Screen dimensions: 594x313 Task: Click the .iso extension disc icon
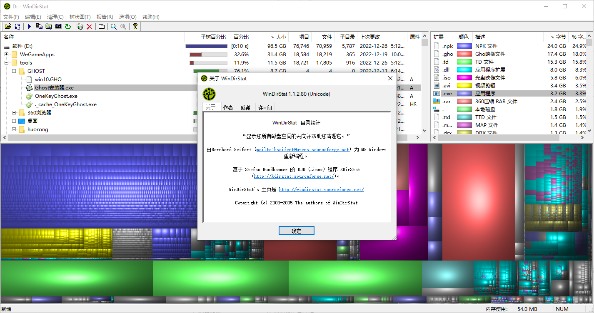[437, 78]
